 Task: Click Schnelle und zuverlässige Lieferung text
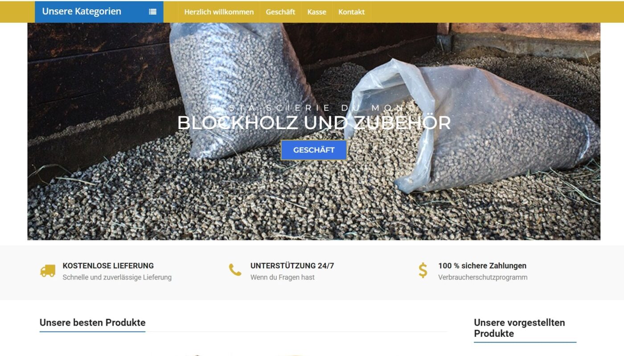click(117, 277)
